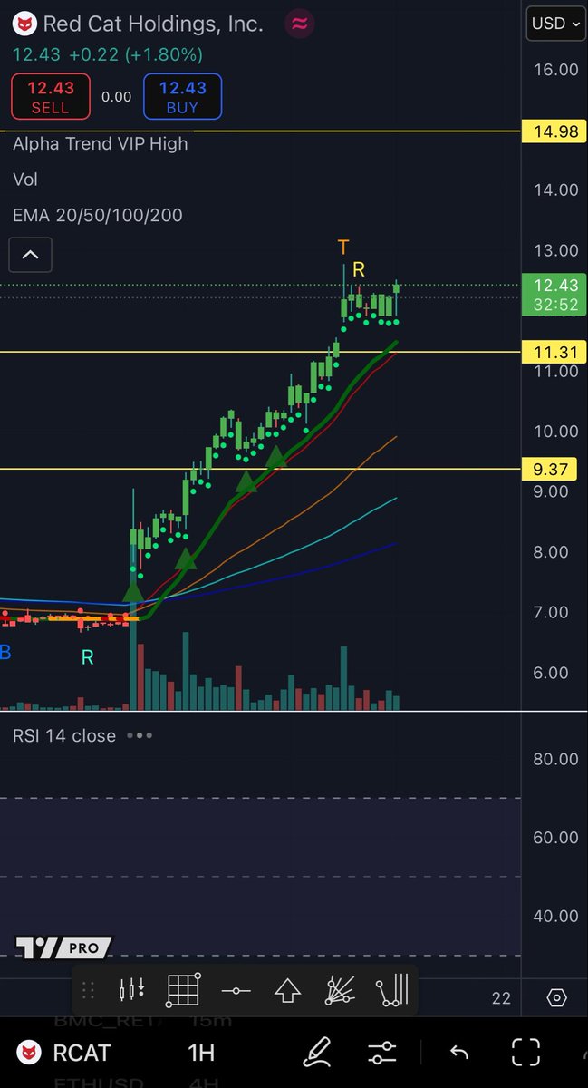Viewport: 588px width, 1088px height.
Task: Tap the green 12.43 current price label
Action: [555, 295]
